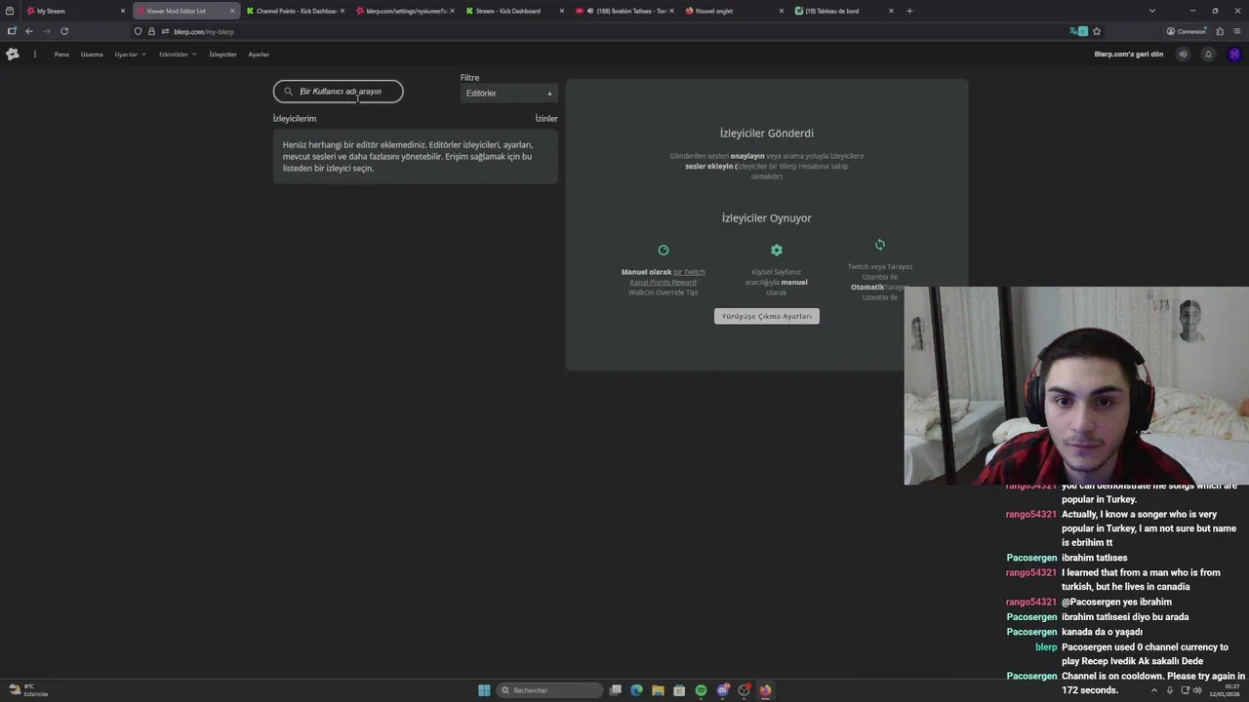This screenshot has width=1249, height=702.
Task: Click the İzleyiciler Oynuyor heading
Action: point(767,218)
